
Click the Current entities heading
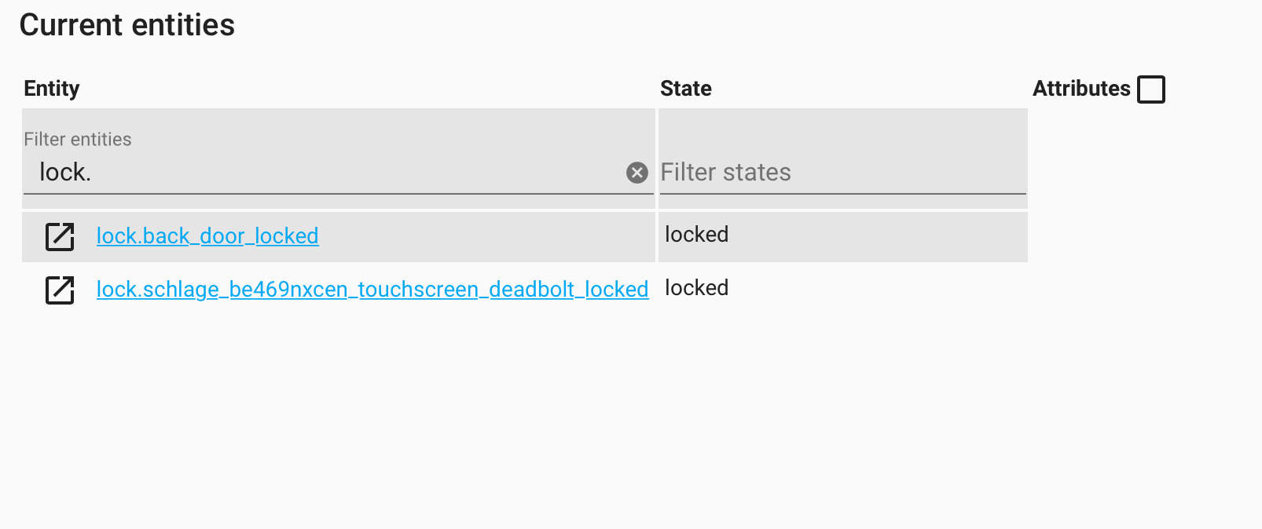point(127,25)
